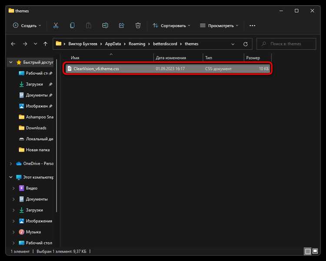Click the themes folder icon in title bar
Image resolution: width=326 pixels, height=261 pixels.
11,10
